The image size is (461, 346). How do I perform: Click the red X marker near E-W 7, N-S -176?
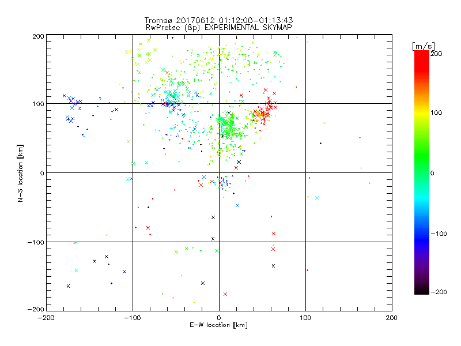[225, 294]
